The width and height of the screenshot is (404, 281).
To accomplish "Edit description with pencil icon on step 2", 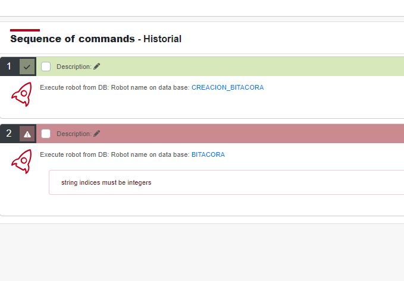I will click(97, 134).
